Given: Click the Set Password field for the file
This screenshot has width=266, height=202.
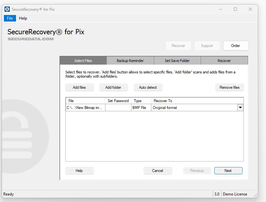Looking at the screenshot, I should [x=118, y=108].
